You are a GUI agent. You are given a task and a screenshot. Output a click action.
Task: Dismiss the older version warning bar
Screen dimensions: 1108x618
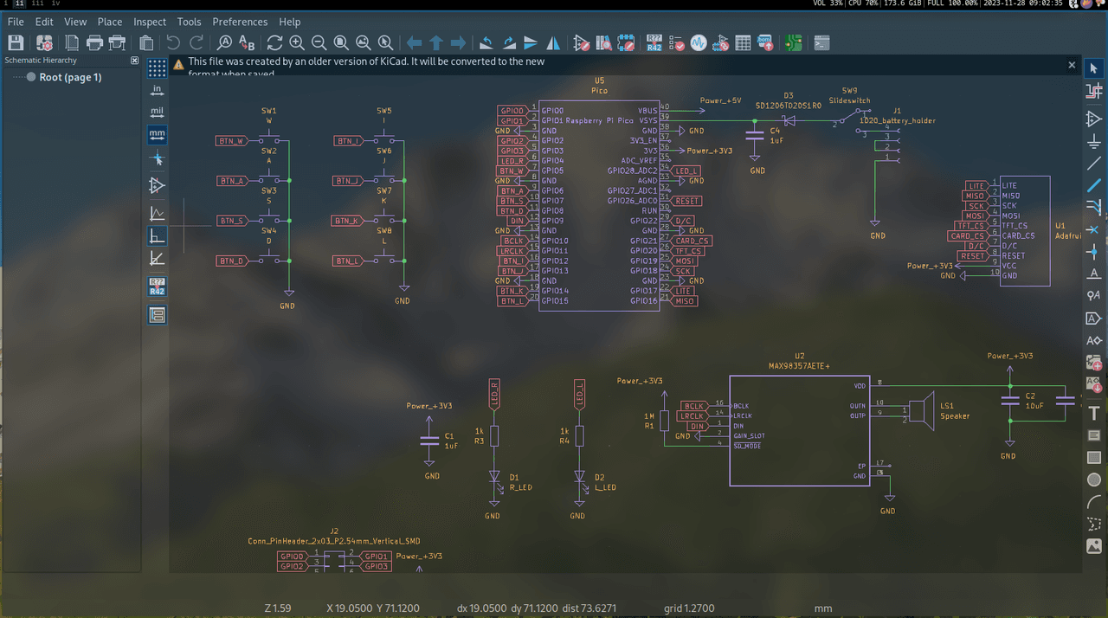pos(1072,65)
